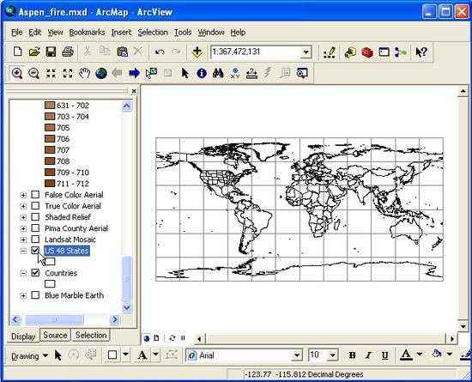Screen dimensions: 472x382
Task: Close the table of contents panel
Action: click(x=134, y=91)
